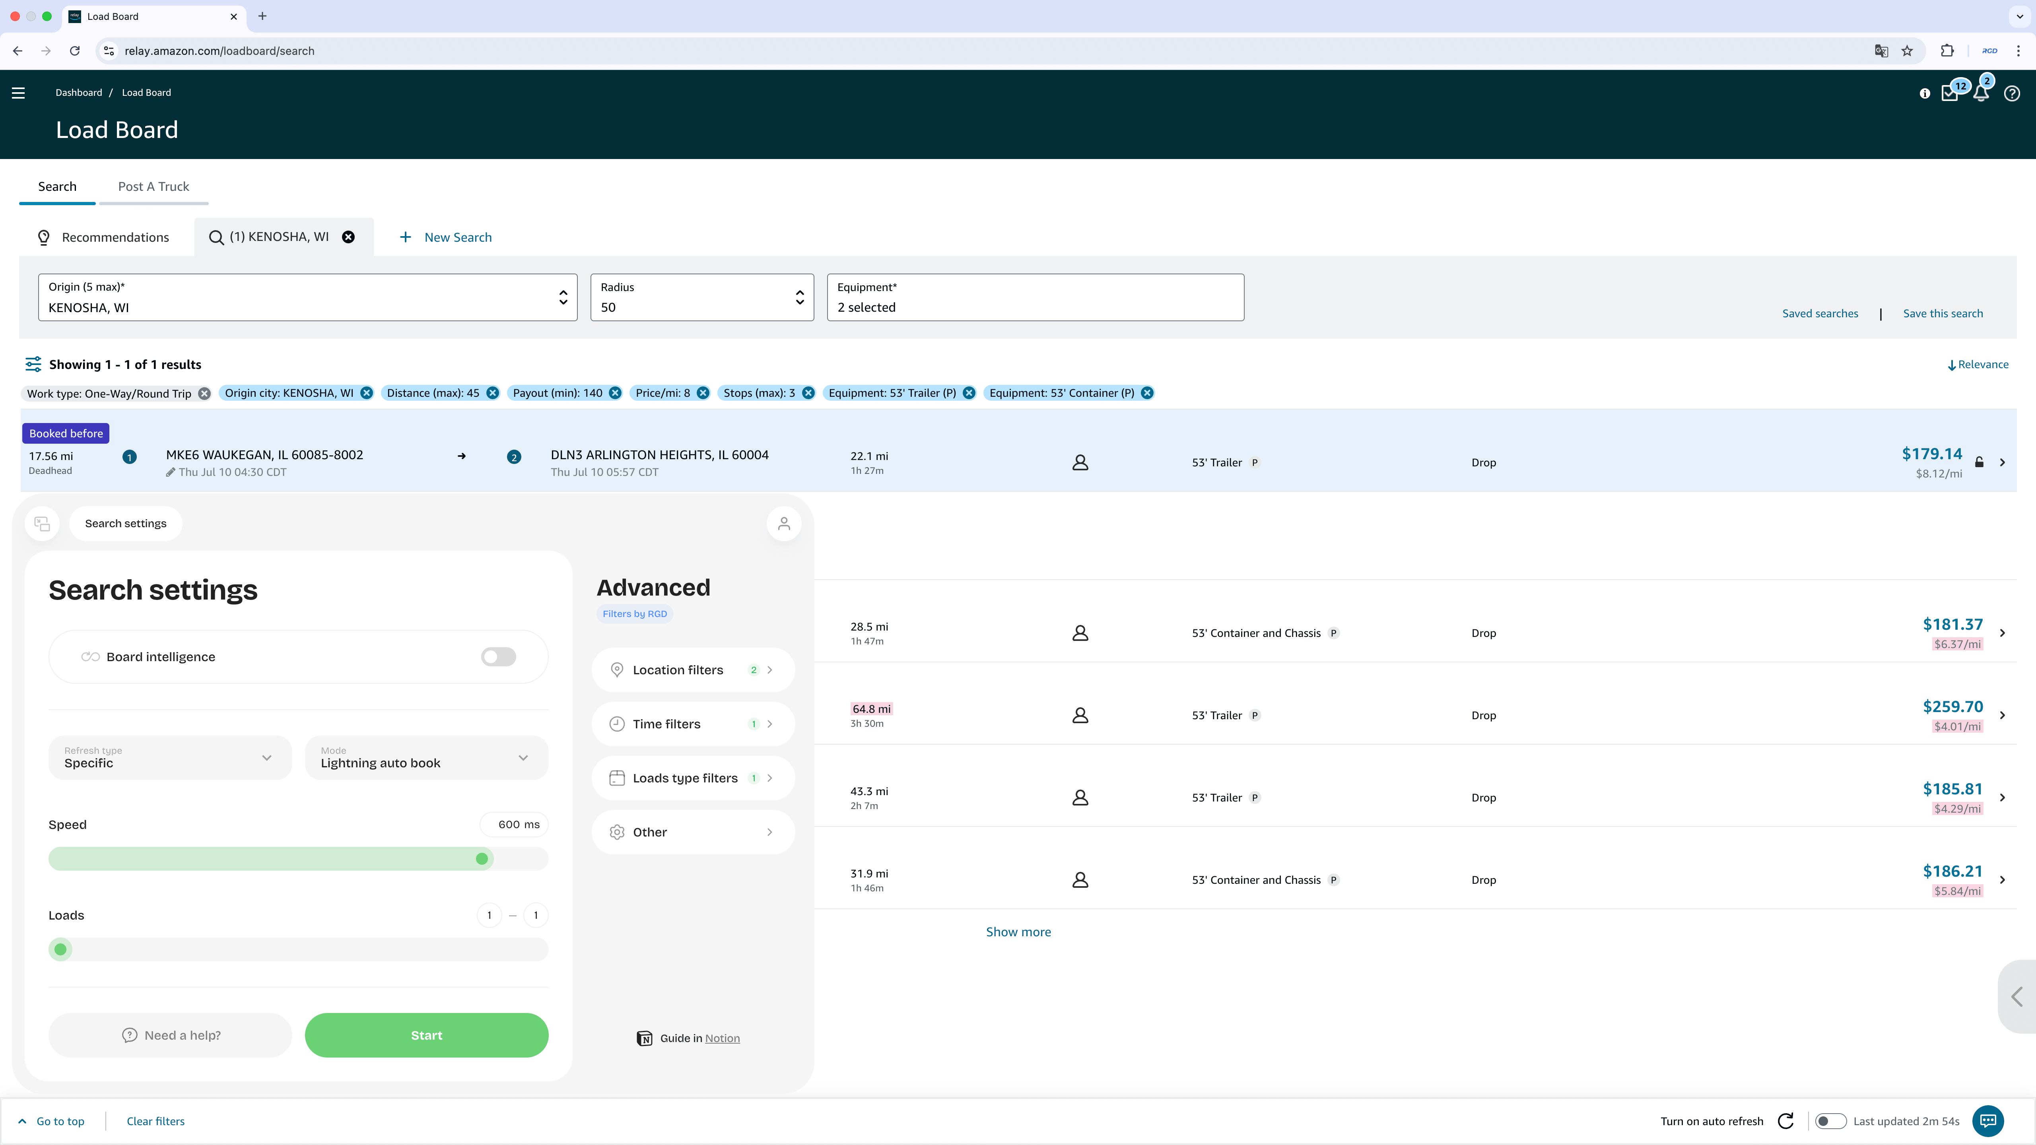
Task: Click the Radius input field
Action: point(701,298)
